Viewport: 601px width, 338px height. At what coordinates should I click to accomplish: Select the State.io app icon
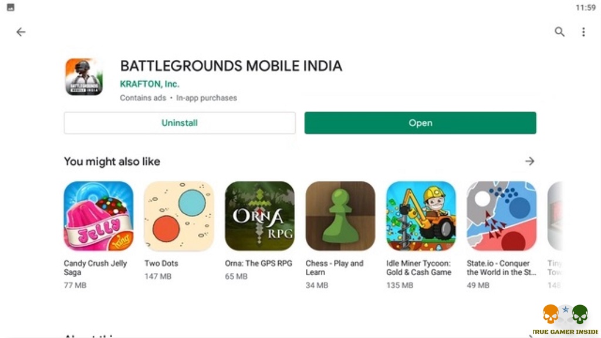click(x=501, y=216)
